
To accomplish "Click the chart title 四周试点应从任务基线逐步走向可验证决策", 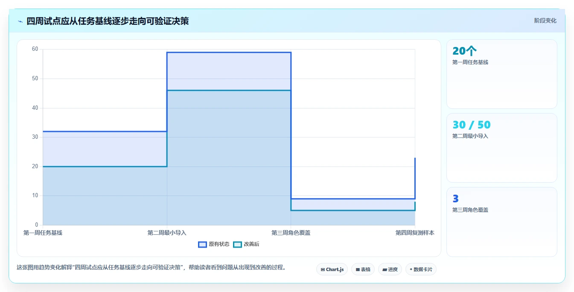I will click(108, 21).
